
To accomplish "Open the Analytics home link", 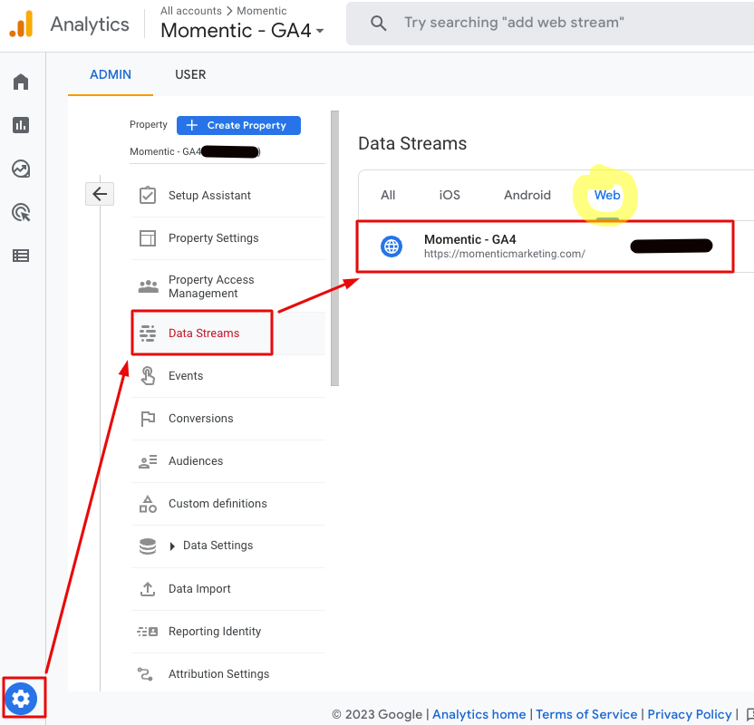I will point(478,714).
